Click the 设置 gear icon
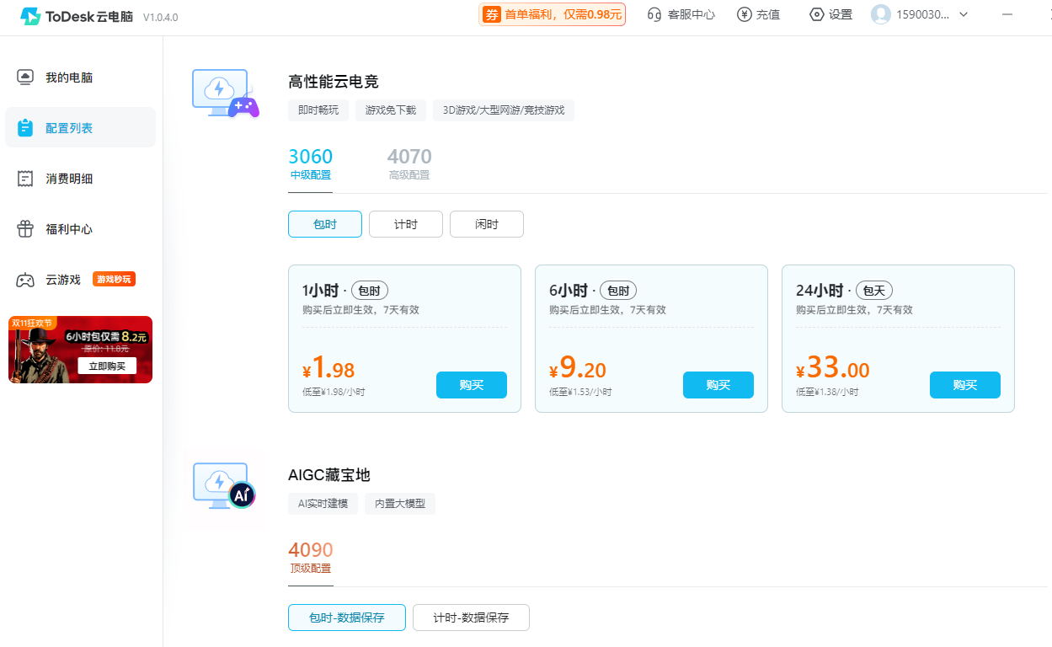The height and width of the screenshot is (647, 1052). (816, 14)
